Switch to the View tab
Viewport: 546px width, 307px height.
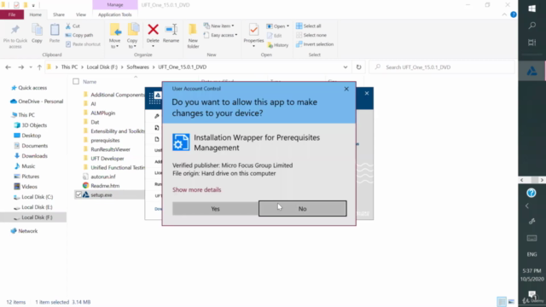(x=81, y=14)
